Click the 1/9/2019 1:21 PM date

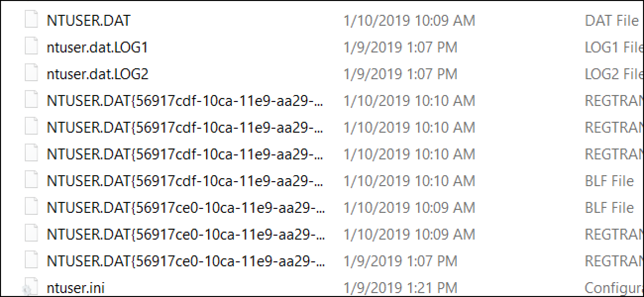point(400,288)
